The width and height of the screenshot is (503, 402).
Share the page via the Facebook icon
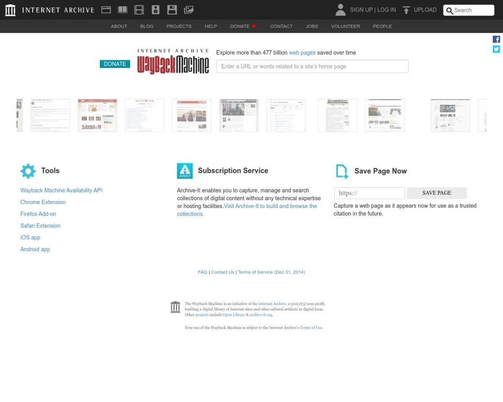pyautogui.click(x=496, y=39)
